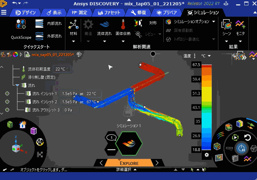Open the hamburger application menu
The image size is (257, 180).
coord(3,12)
